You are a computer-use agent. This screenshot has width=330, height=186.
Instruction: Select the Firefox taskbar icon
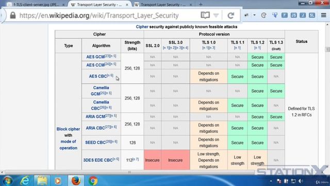pos(76,181)
